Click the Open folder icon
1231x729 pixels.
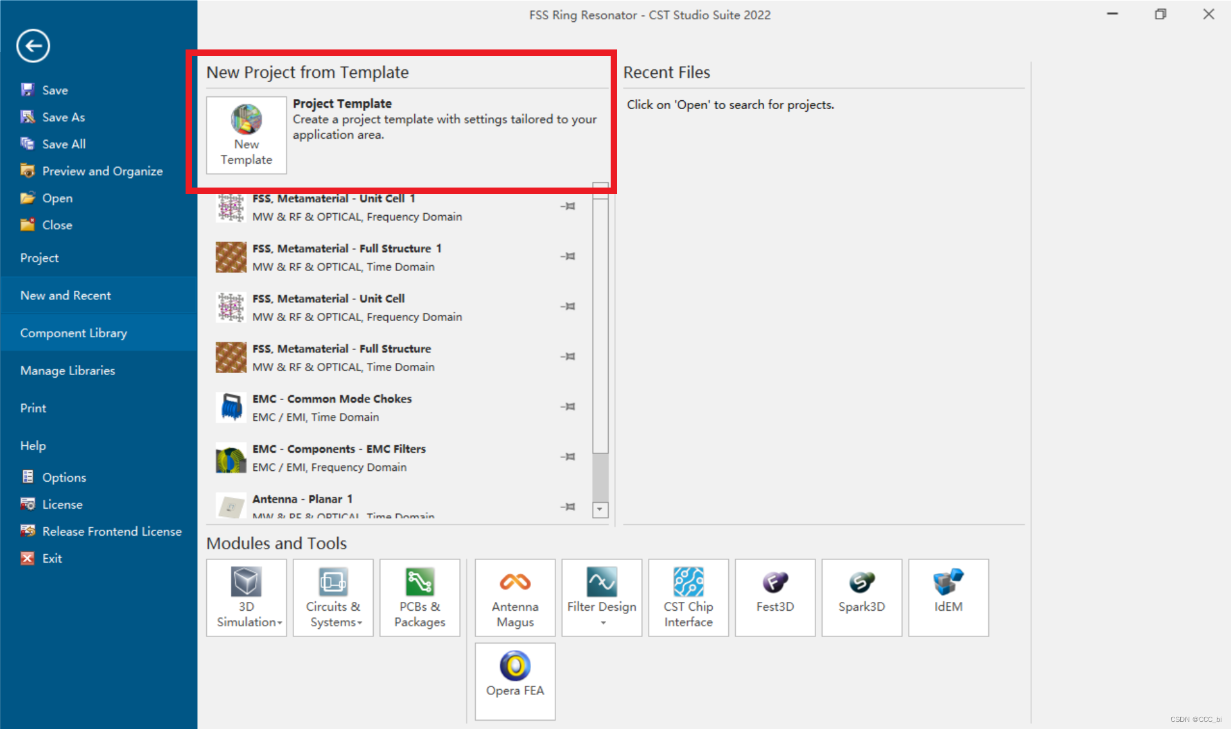[x=28, y=198]
